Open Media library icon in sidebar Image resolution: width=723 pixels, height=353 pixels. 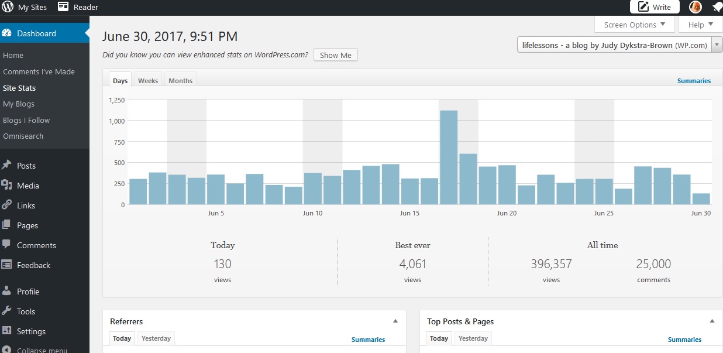pyautogui.click(x=6, y=186)
